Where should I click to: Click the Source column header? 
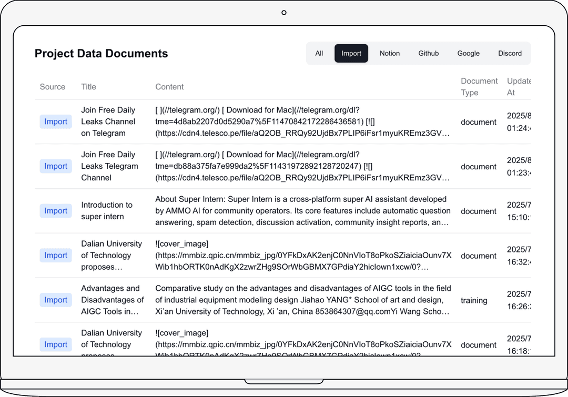(53, 87)
